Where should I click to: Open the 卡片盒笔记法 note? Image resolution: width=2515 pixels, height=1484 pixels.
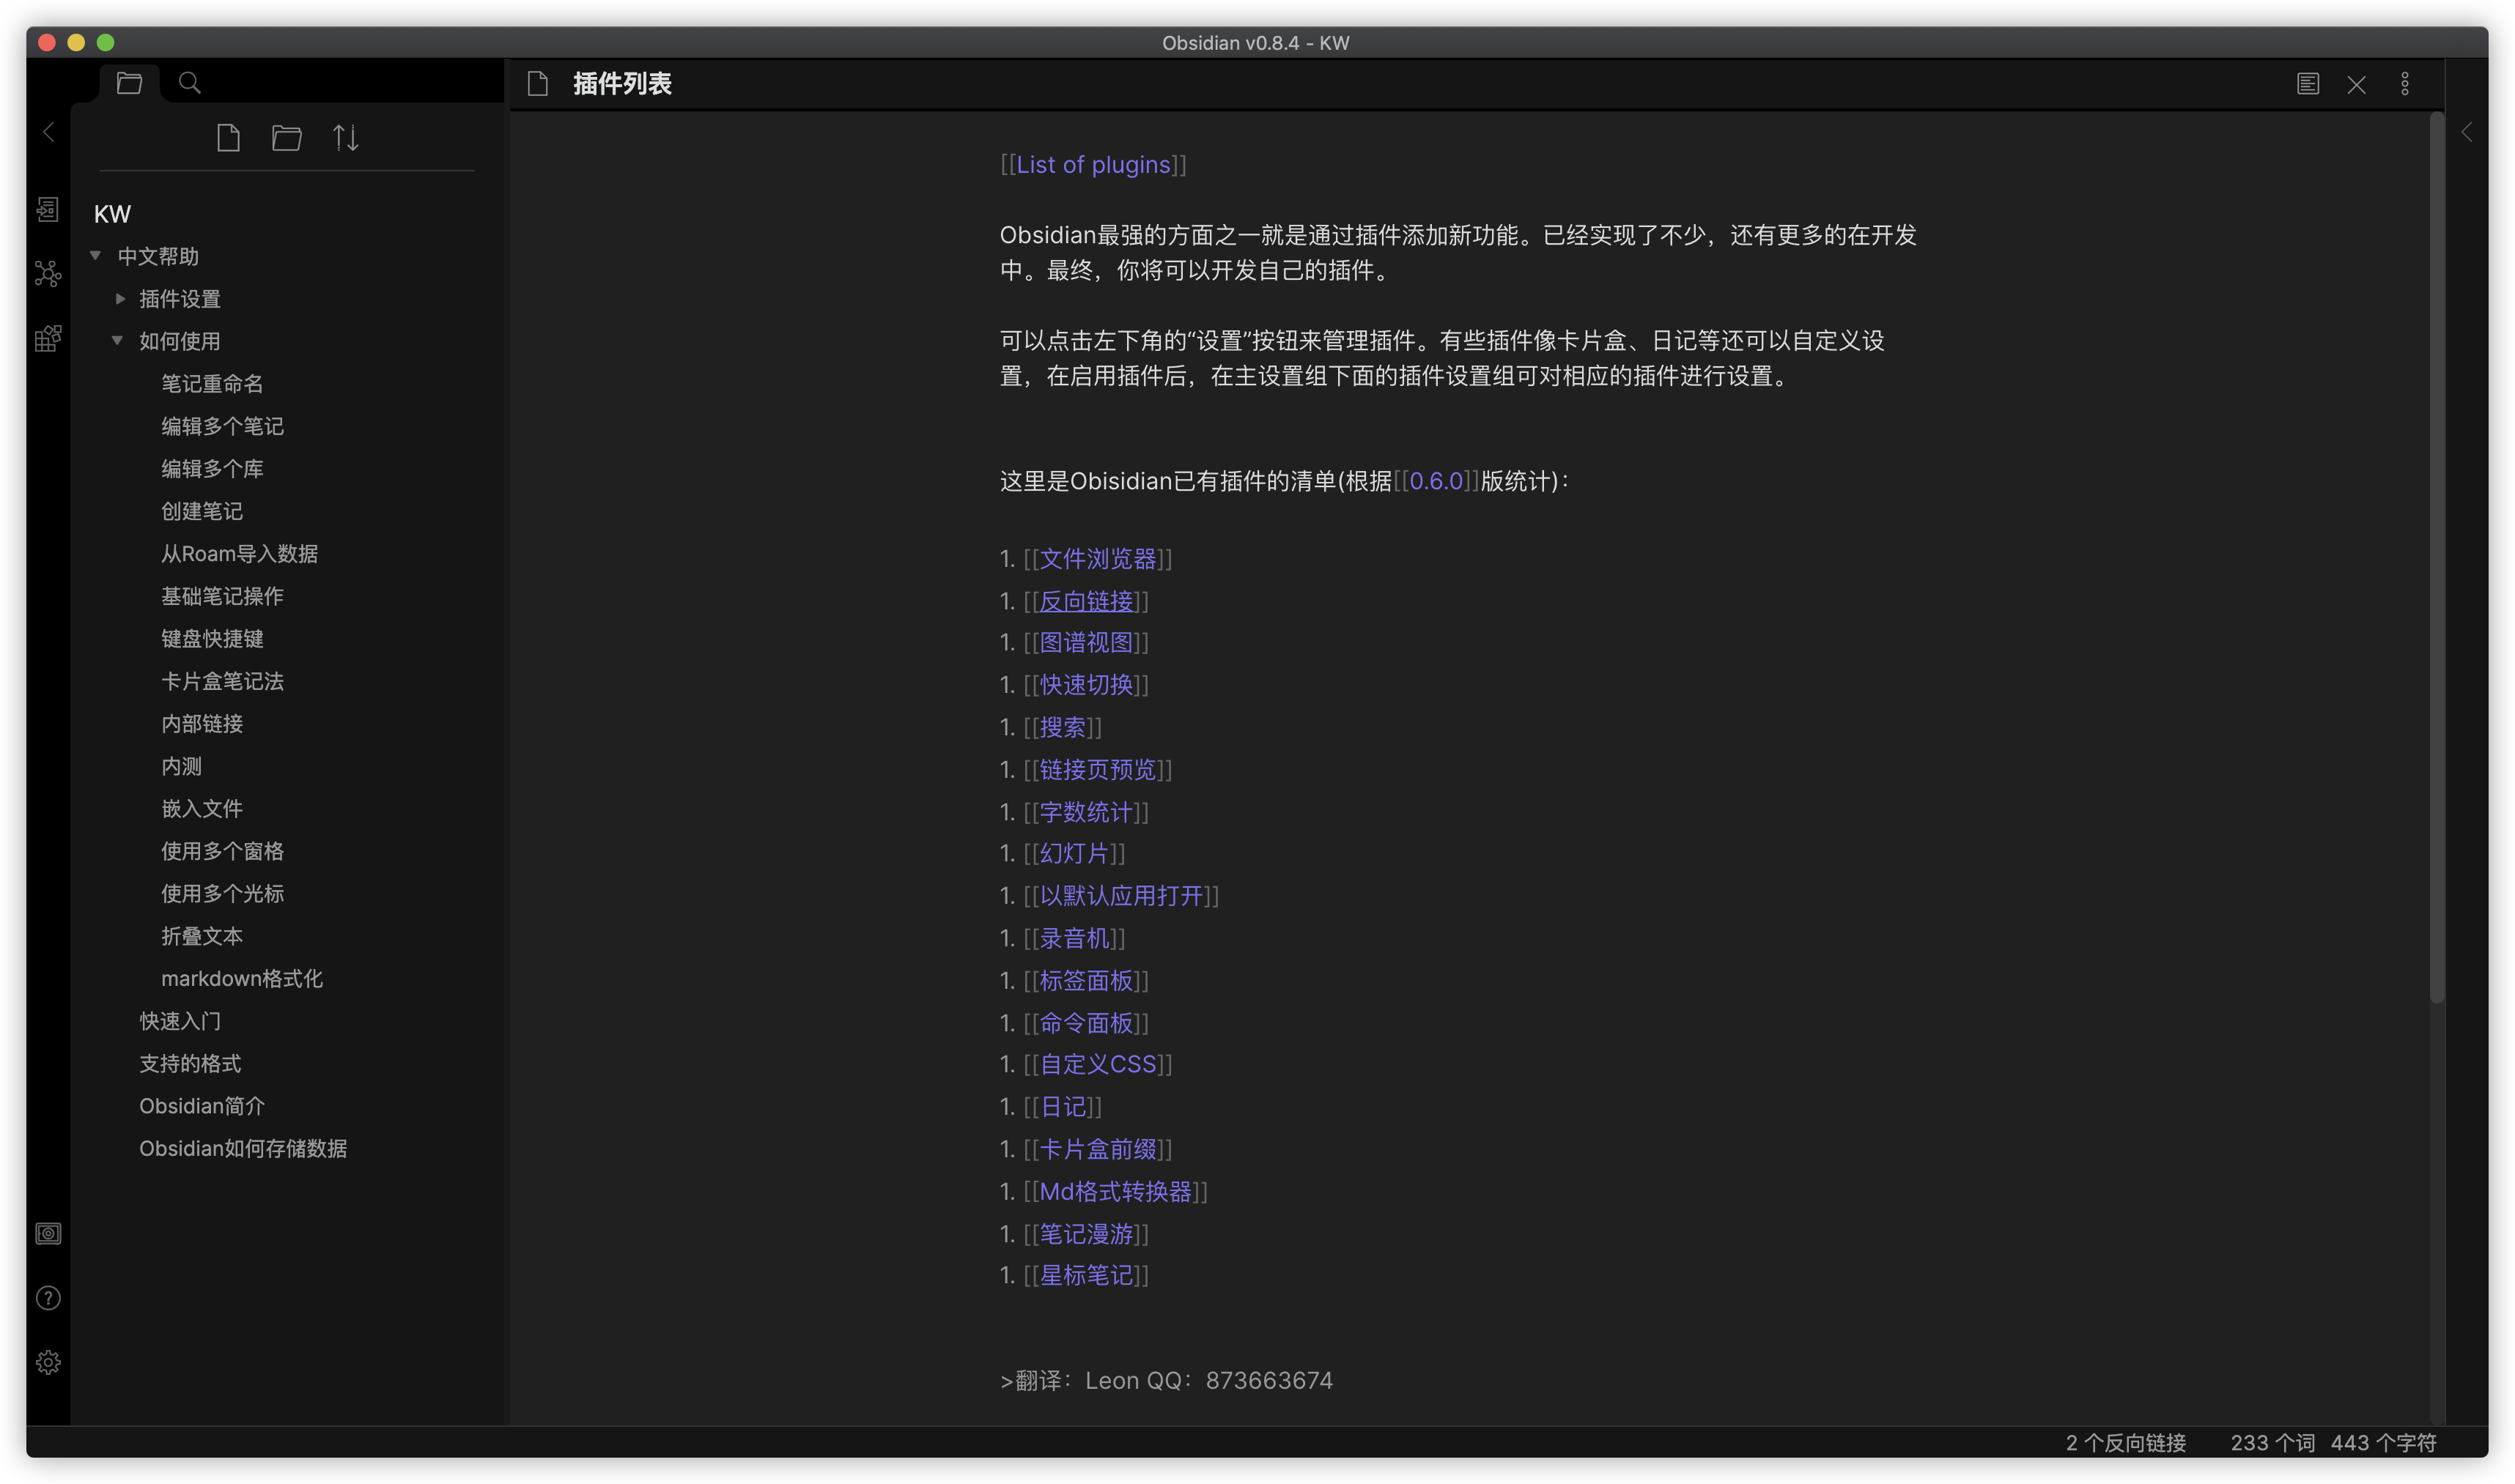pos(222,681)
